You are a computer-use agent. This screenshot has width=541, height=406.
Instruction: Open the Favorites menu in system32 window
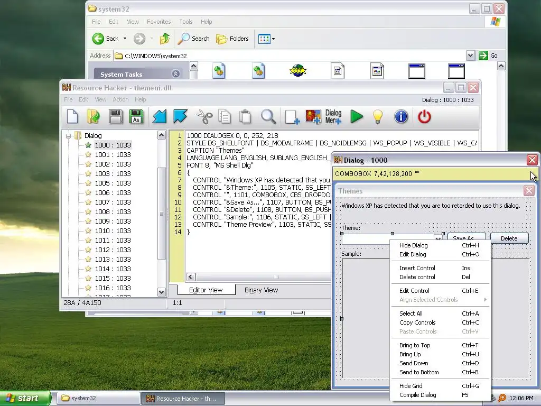[x=158, y=22]
